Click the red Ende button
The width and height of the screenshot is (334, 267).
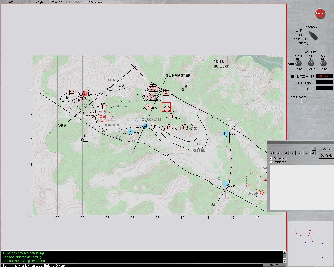coord(320,13)
